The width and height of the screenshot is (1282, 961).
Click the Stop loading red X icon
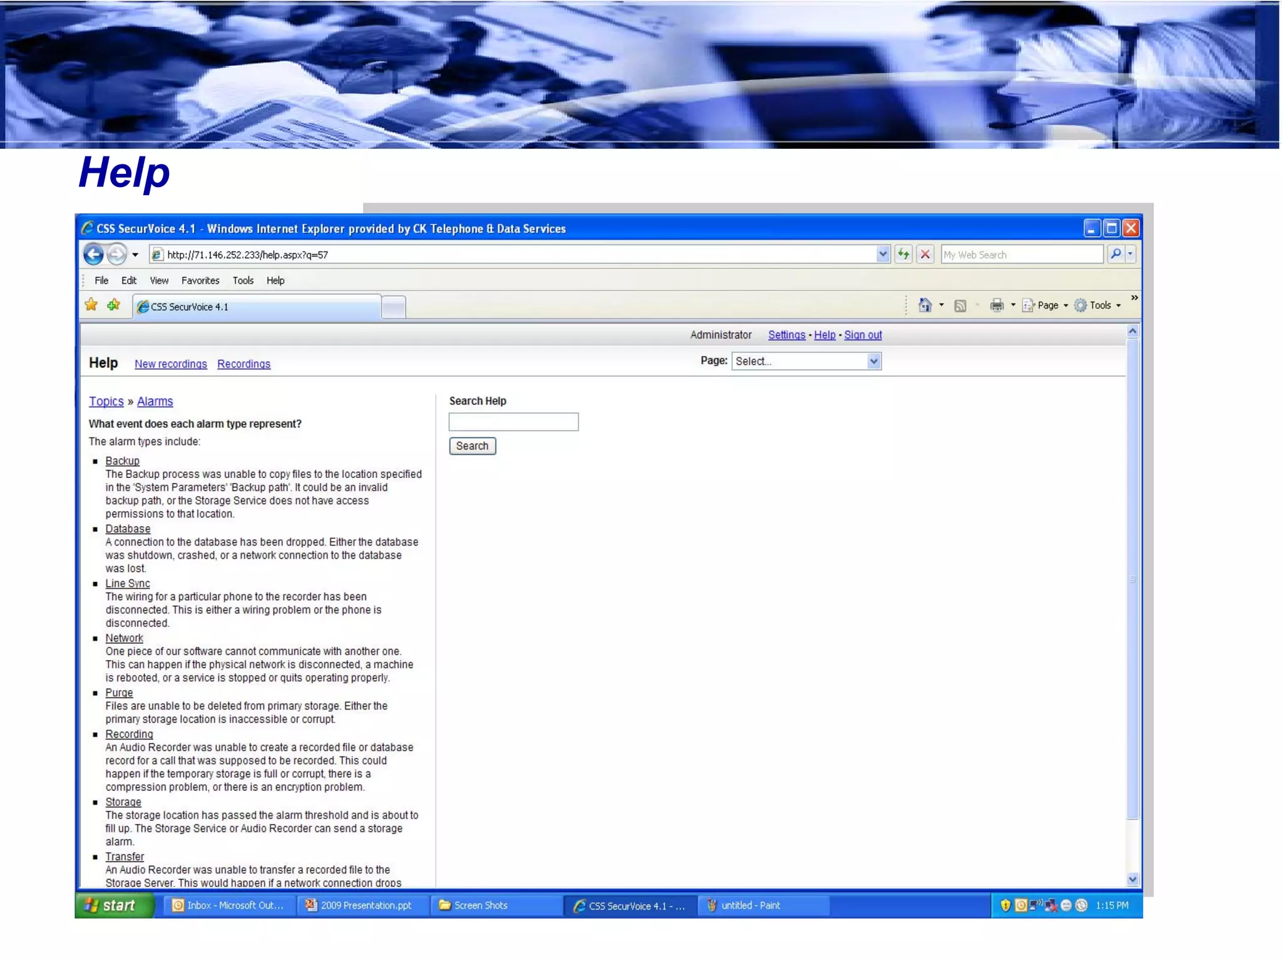(x=925, y=254)
